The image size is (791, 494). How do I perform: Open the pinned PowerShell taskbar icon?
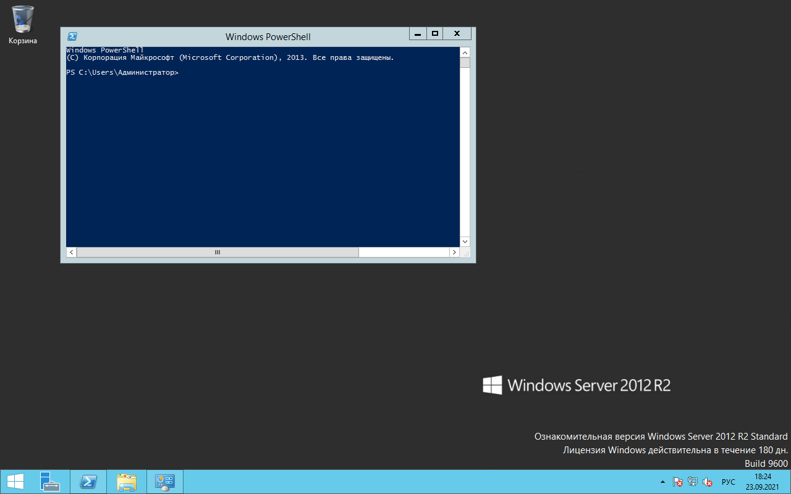tap(88, 482)
